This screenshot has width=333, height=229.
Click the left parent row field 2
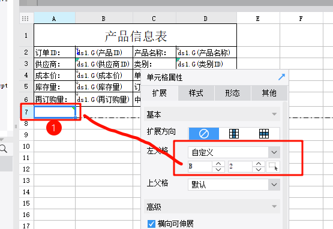point(240,167)
